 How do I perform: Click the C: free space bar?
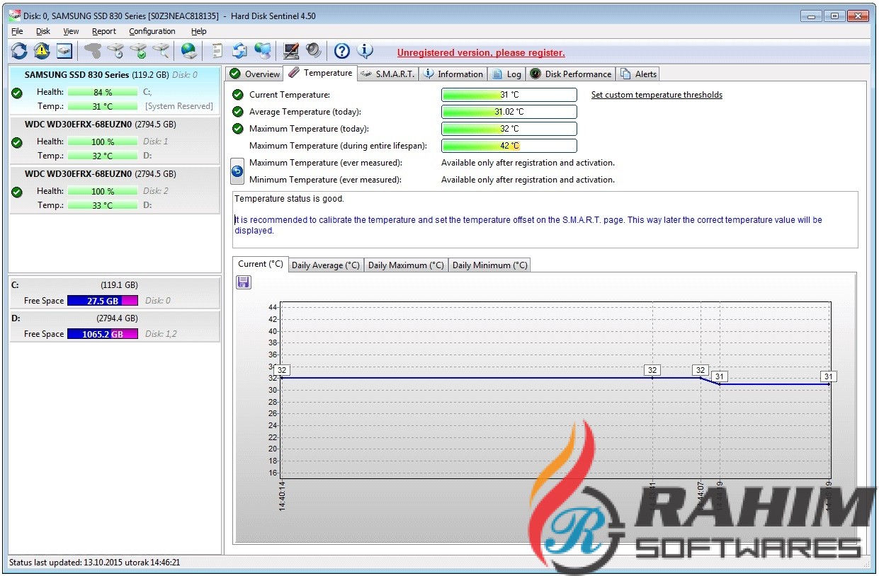[102, 301]
